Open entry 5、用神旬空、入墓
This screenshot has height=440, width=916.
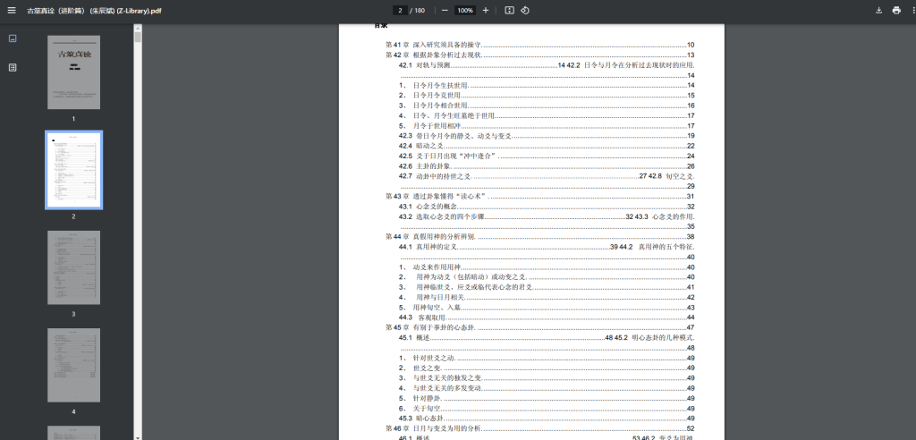547,308
